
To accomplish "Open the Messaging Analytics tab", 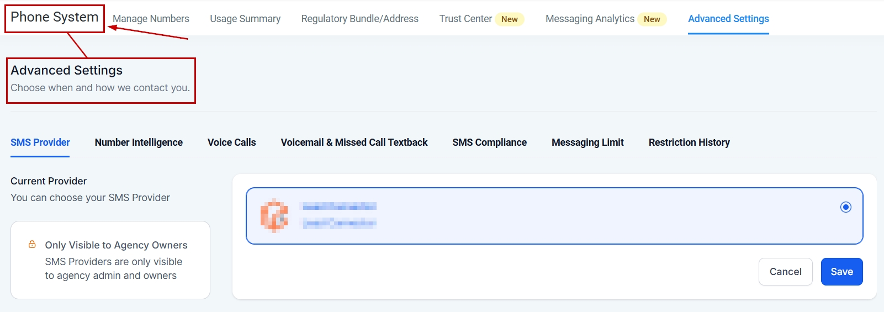I will tap(590, 19).
